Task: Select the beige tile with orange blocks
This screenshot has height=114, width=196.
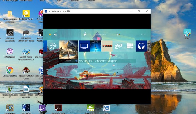Action: [x=107, y=46]
